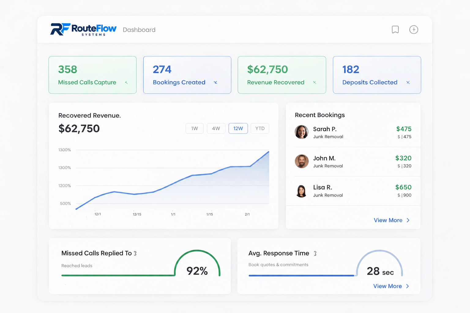Click the $475 booking amount
The height and width of the screenshot is (313, 470).
(x=404, y=129)
